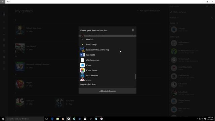215x121 pixels.
Task: Click the dialog list scrollbar thumb
Action: 136,77
